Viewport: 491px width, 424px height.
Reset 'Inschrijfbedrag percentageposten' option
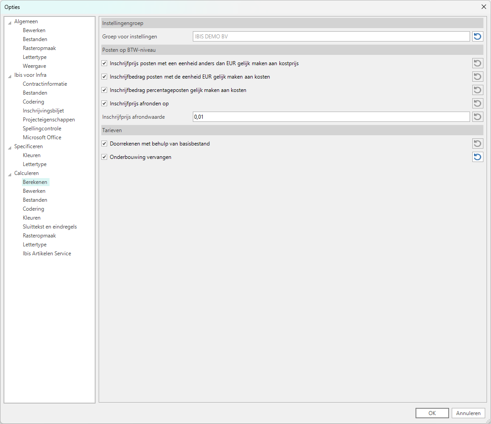tap(478, 90)
